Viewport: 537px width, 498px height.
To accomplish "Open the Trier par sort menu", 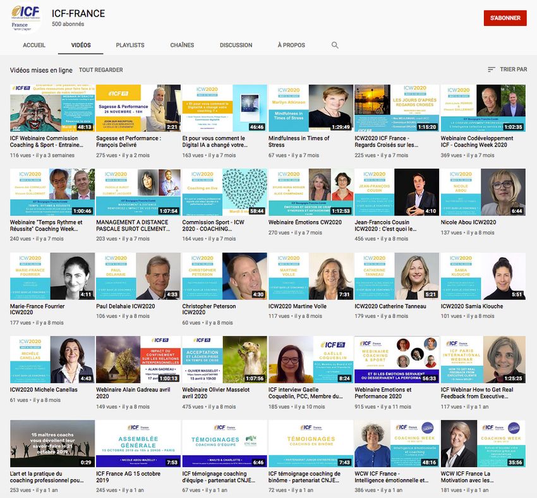I will [x=507, y=70].
